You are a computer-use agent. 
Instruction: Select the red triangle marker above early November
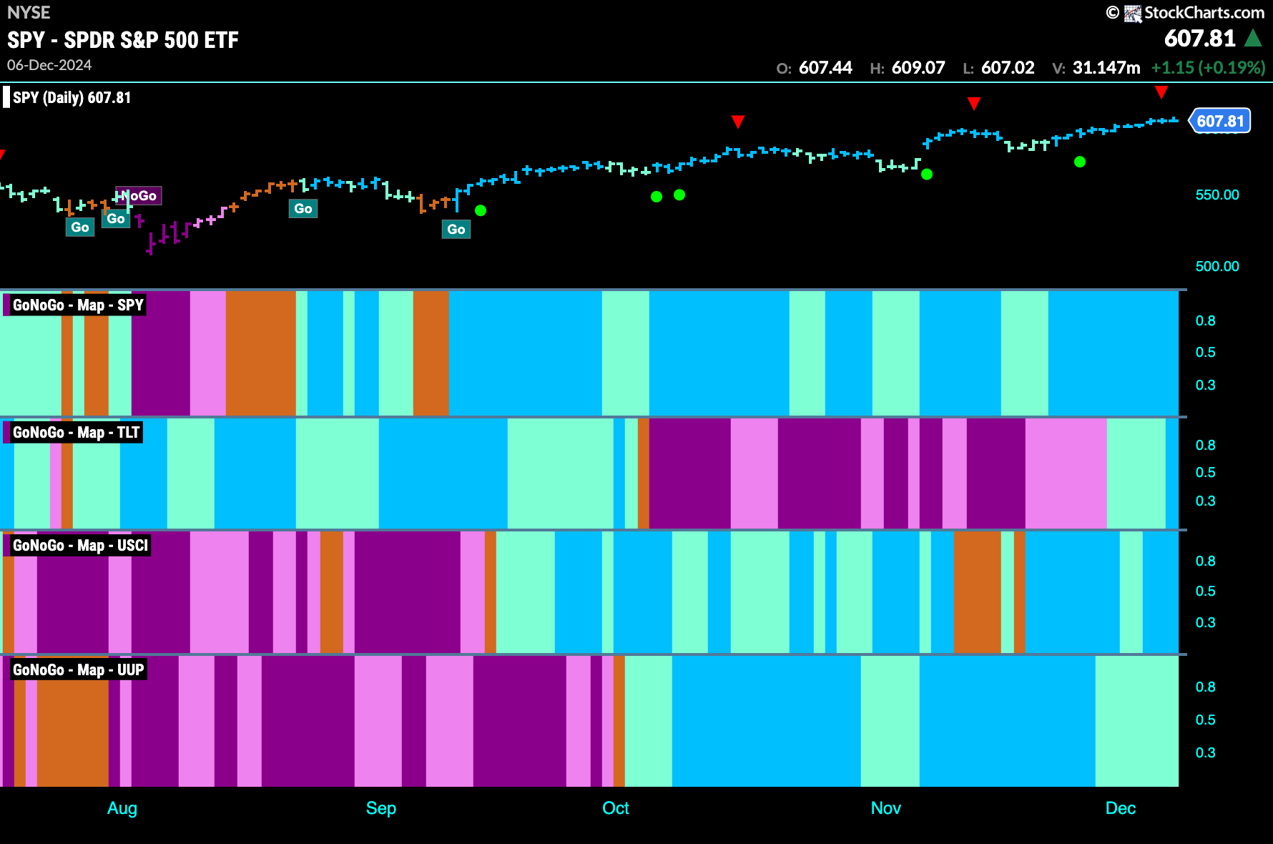tap(974, 104)
